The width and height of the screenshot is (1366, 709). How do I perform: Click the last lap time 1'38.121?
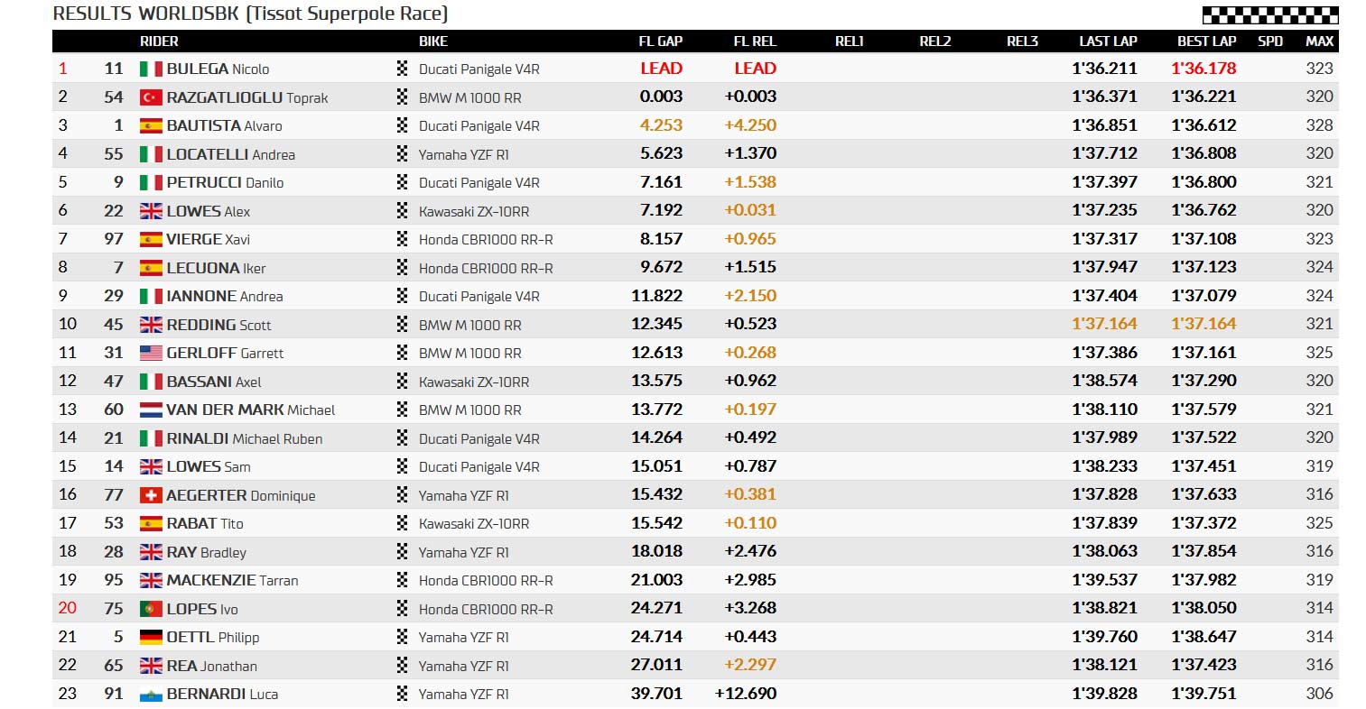[1105, 665]
